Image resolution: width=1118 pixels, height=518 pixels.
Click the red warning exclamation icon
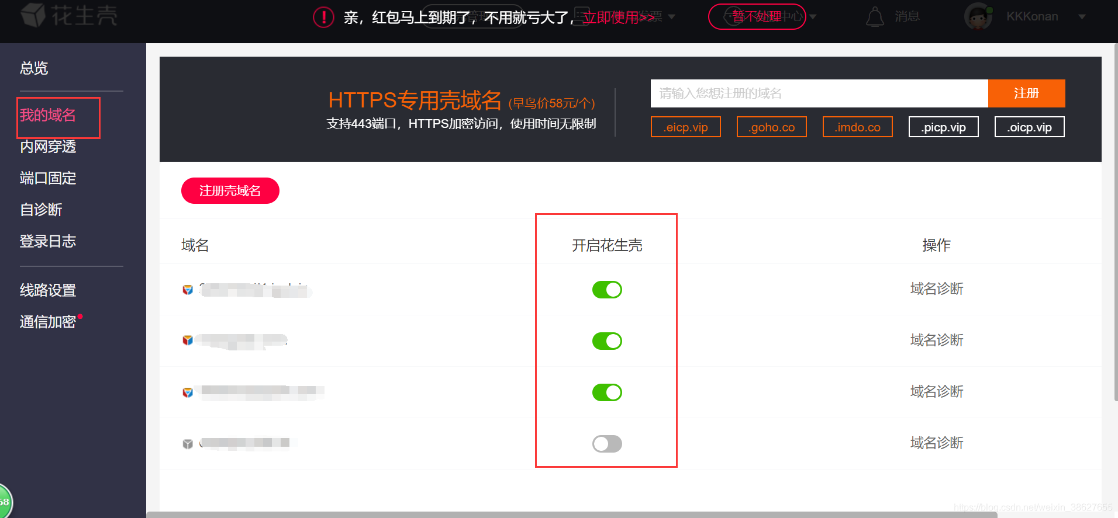[x=323, y=17]
